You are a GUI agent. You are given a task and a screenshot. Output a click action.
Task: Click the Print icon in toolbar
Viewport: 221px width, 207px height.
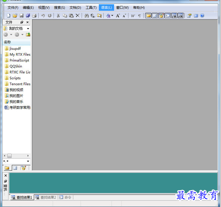point(34,16)
